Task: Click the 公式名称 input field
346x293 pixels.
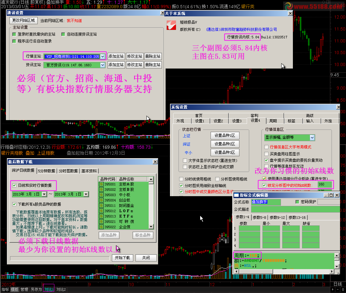Action: [x=266, y=202]
